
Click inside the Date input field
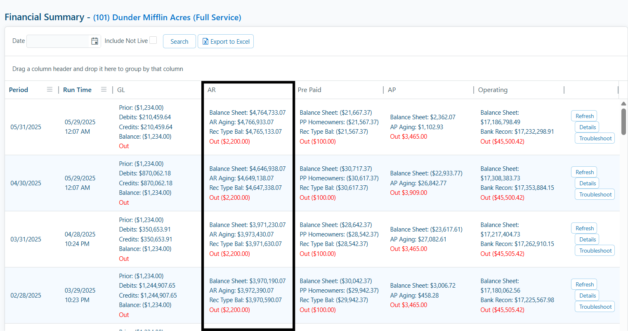58,41
